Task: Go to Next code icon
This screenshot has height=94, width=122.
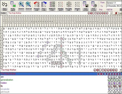Action: (x=44, y=4)
